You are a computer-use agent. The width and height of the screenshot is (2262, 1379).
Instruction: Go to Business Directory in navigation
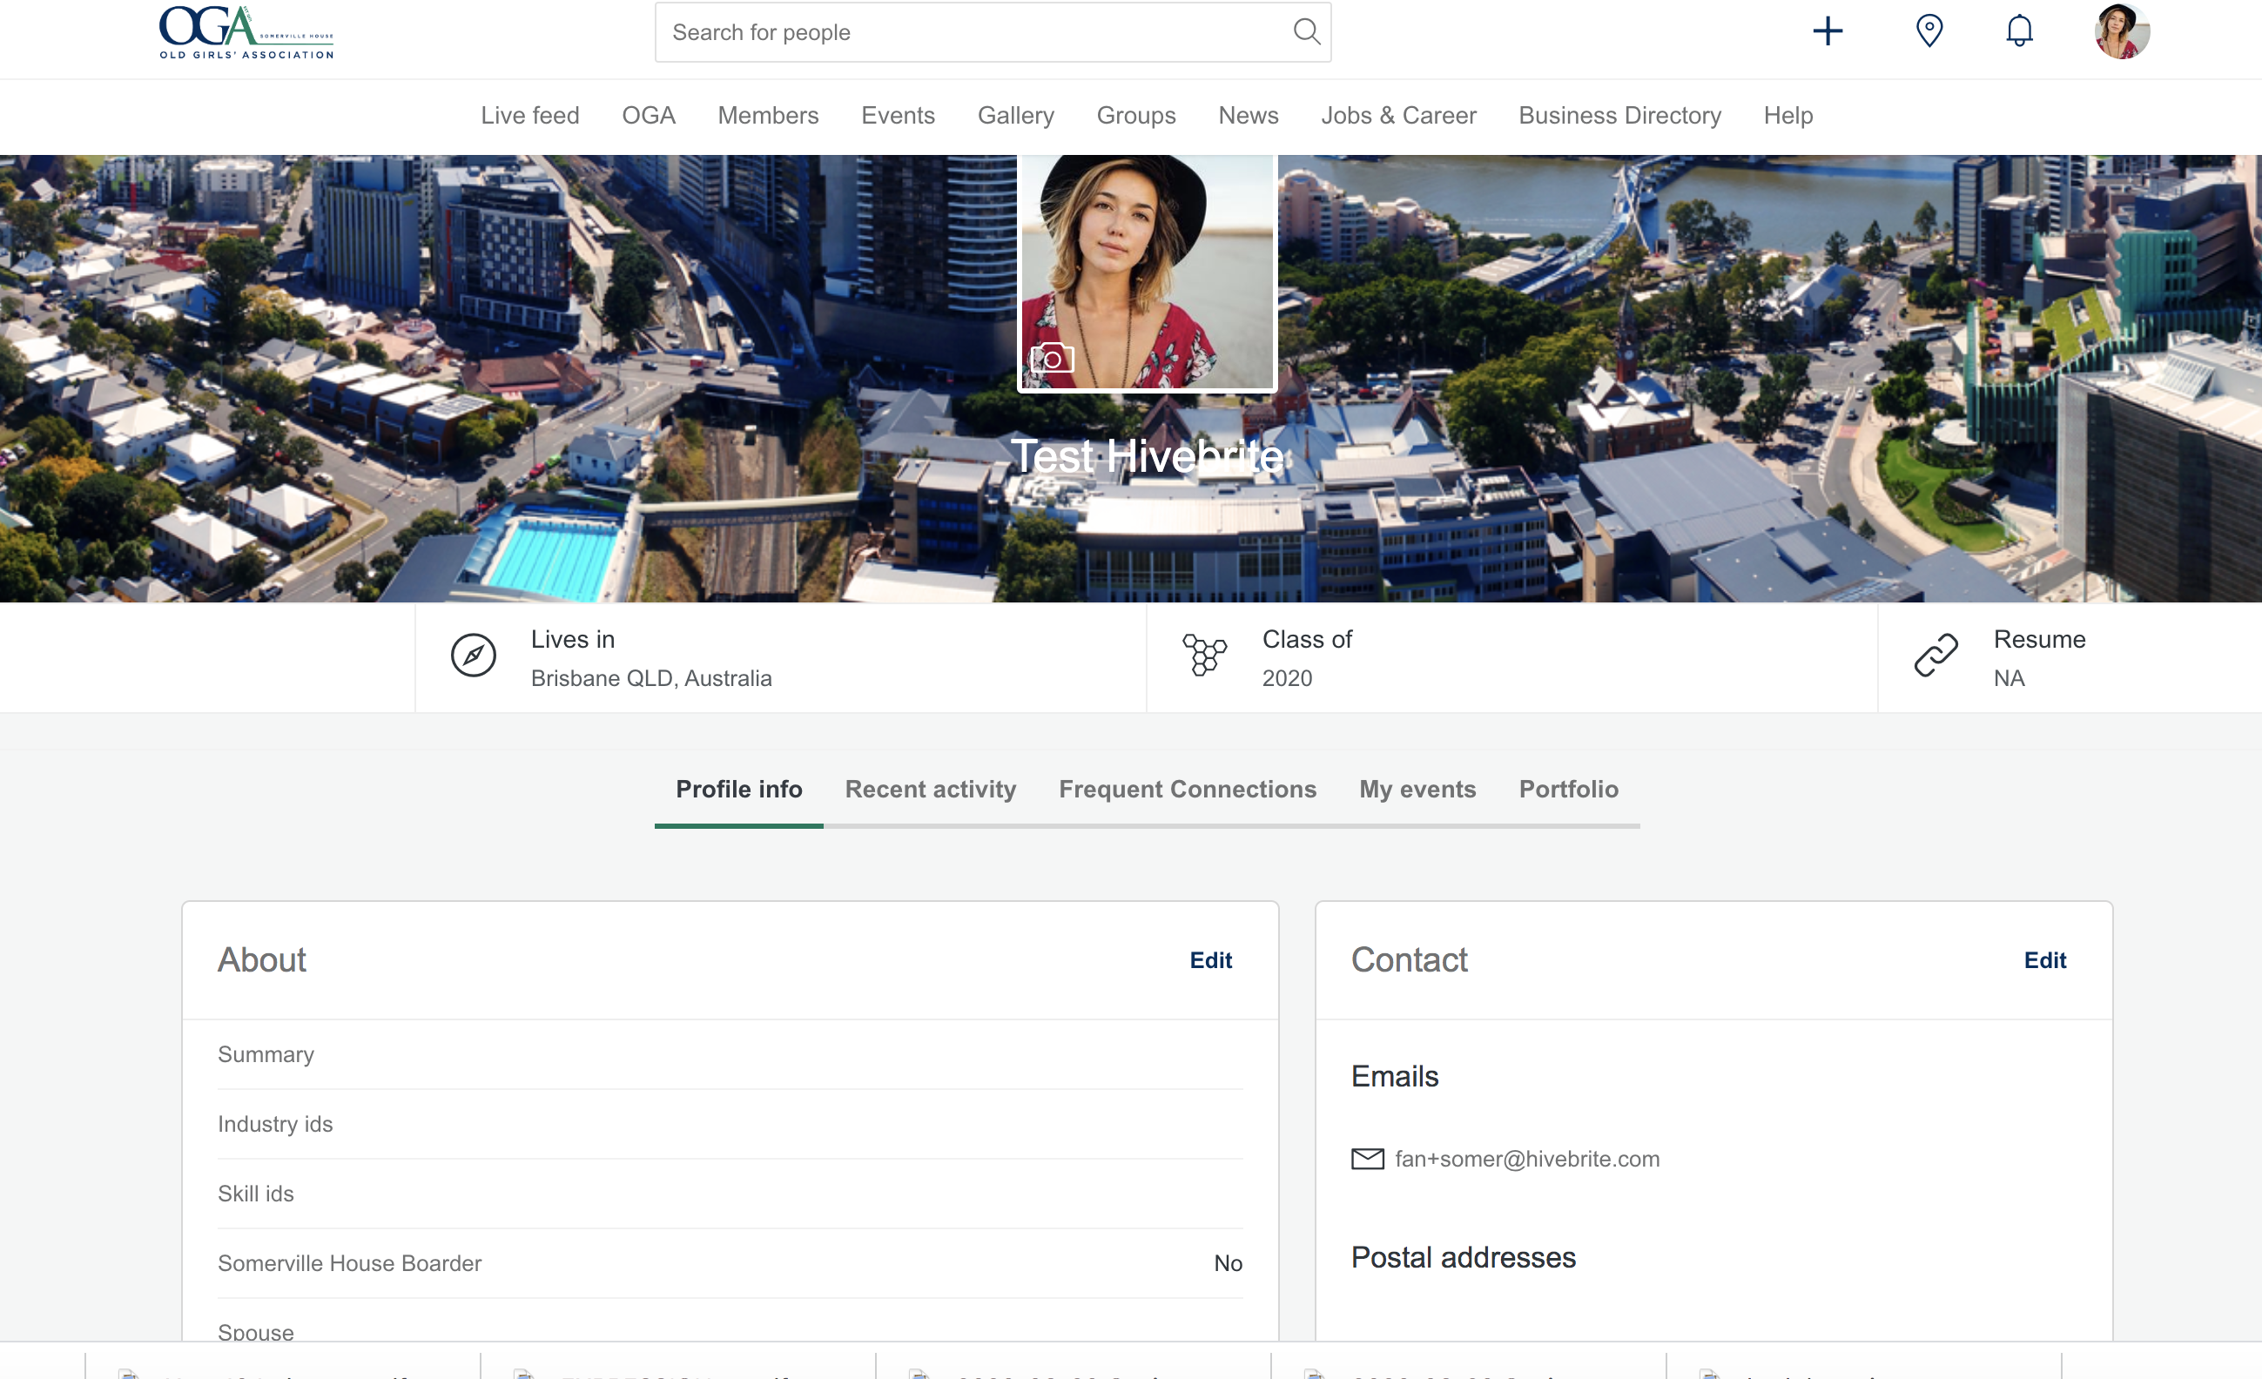coord(1619,116)
